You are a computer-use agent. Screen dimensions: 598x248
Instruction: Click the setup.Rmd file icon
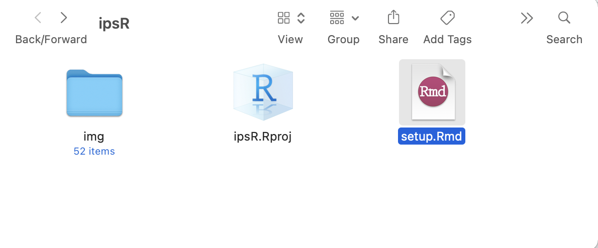pyautogui.click(x=432, y=92)
